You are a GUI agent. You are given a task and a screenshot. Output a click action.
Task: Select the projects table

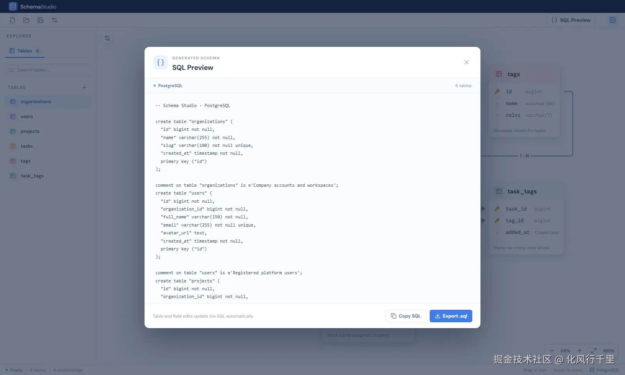click(48, 131)
